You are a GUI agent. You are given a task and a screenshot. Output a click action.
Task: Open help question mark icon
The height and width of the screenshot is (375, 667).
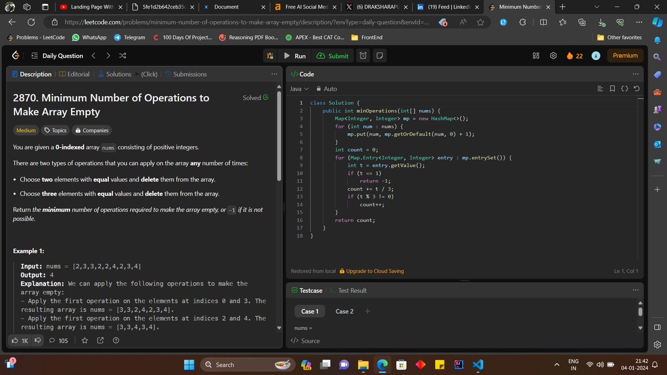(x=116, y=341)
